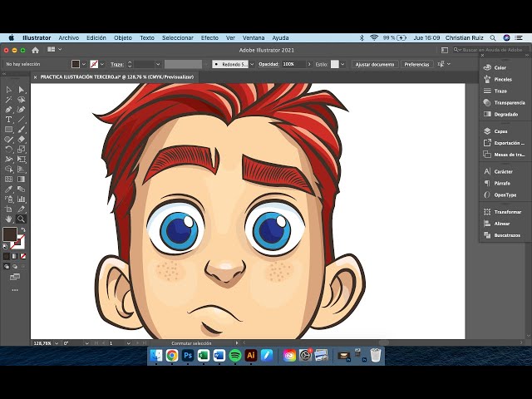Open the rotation angle dropdown in status bar
Image resolution: width=532 pixels, height=399 pixels.
tap(86, 343)
